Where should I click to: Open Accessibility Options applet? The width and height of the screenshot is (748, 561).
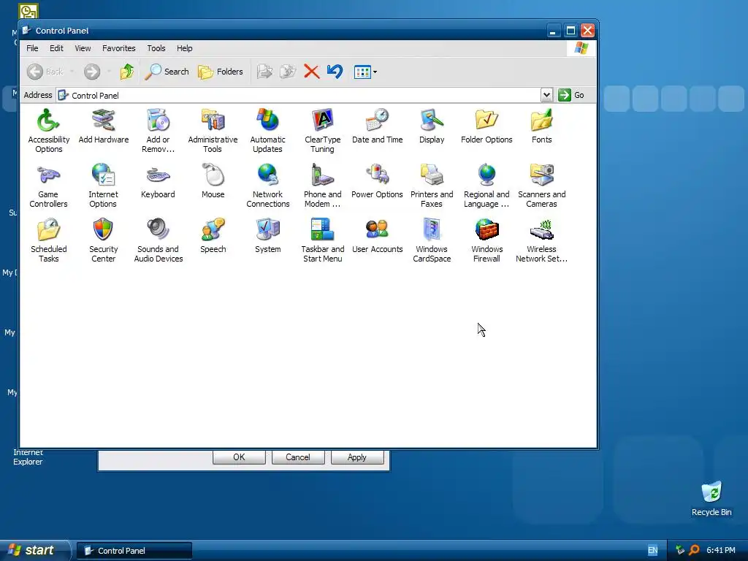coord(49,130)
